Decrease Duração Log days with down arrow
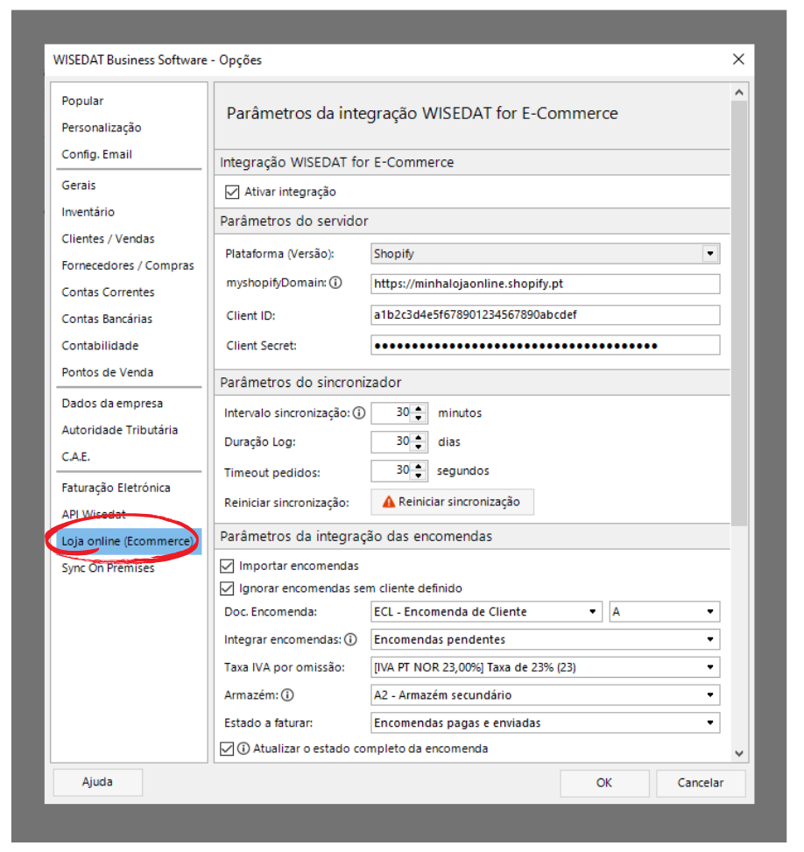 [418, 447]
